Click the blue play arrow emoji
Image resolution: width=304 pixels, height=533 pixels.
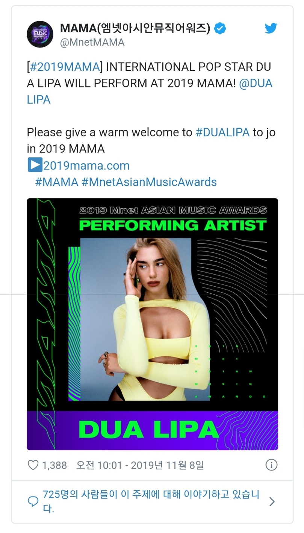pyautogui.click(x=34, y=165)
